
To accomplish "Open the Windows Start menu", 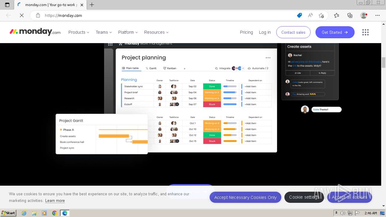I will pyautogui.click(x=8, y=213).
